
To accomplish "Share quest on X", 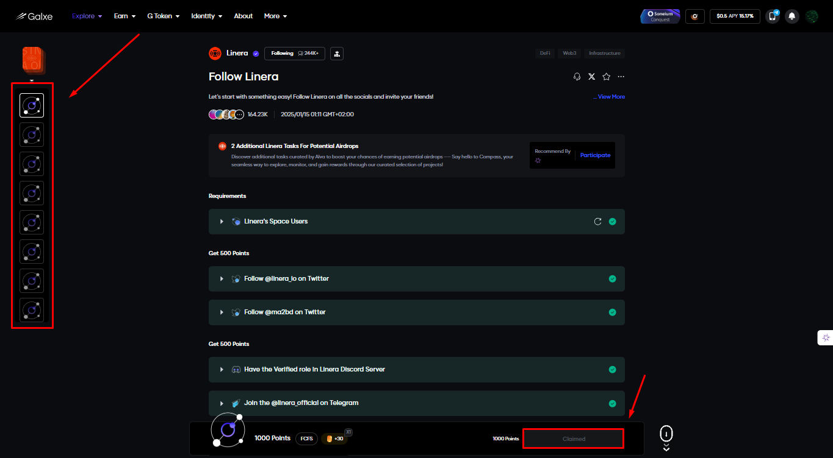I will [591, 77].
